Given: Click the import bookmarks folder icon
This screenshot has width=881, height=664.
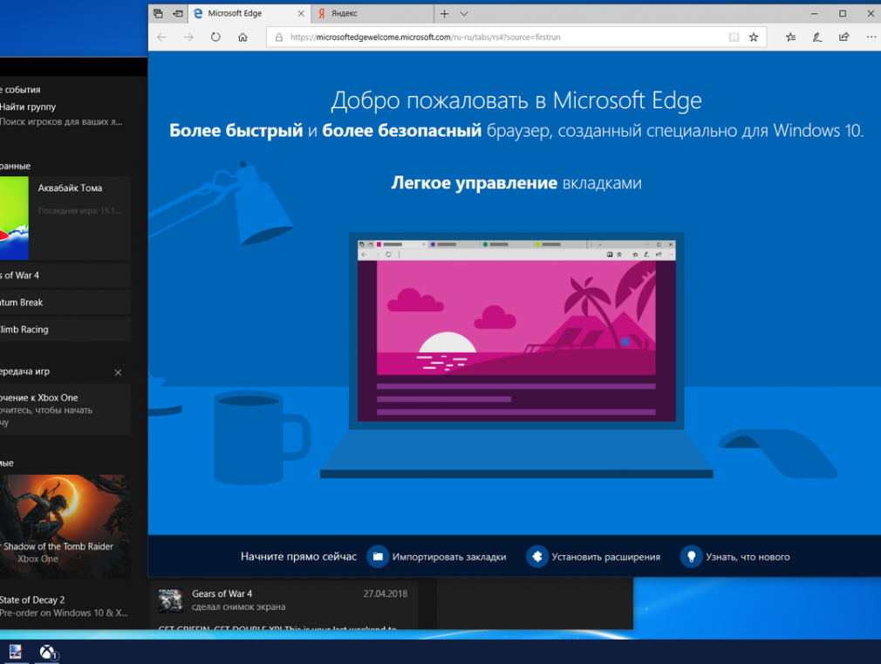Looking at the screenshot, I should point(378,557).
